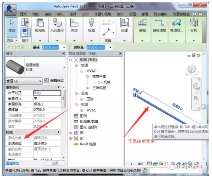The image size is (212, 178).
Task: Toggle the sun path view control
Action: pos(161,164)
